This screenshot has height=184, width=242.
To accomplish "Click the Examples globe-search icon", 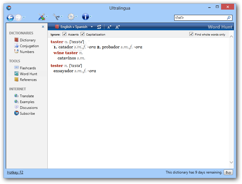I will coord(16,102).
